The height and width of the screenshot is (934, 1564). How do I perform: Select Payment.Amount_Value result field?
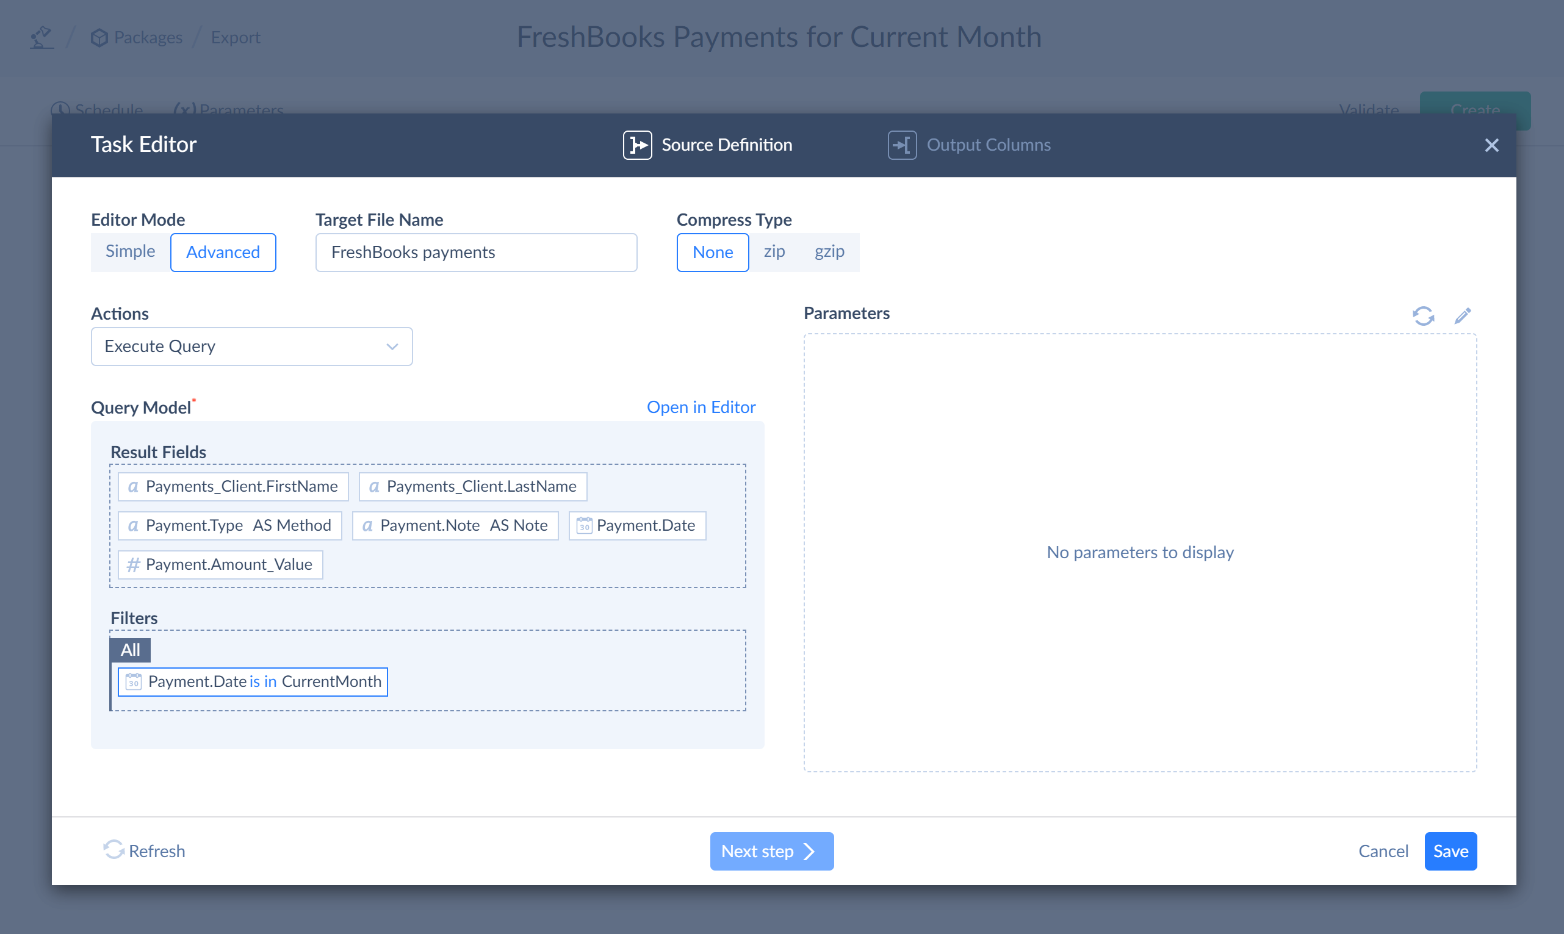[220, 564]
